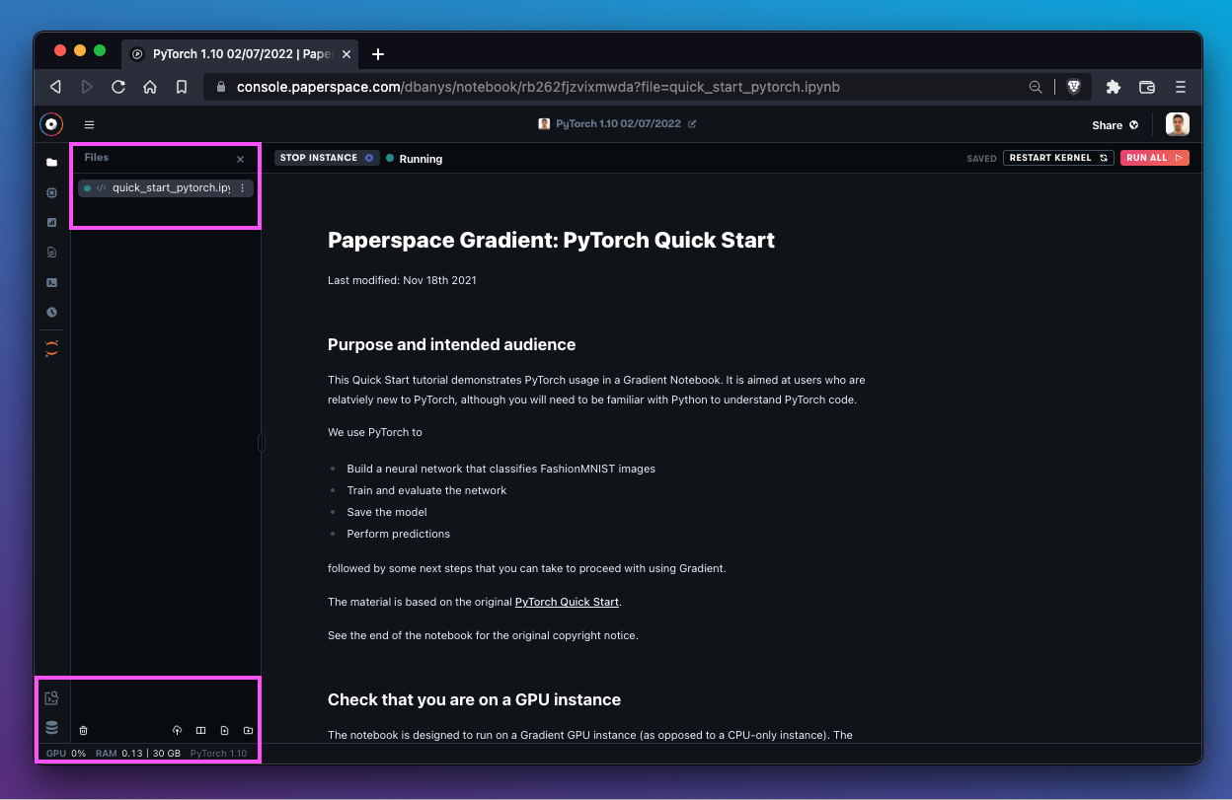Click the new notebook book icon
This screenshot has height=800, width=1232.
pyautogui.click(x=200, y=731)
